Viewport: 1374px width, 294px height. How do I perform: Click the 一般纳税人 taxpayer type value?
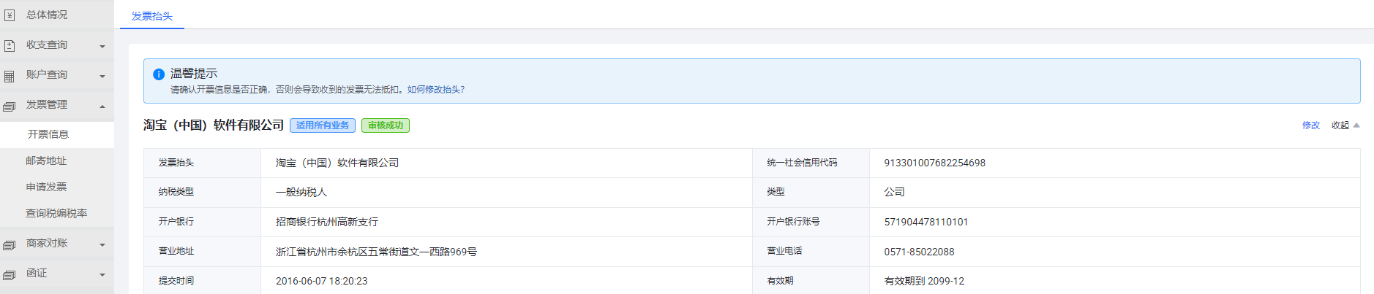301,193
